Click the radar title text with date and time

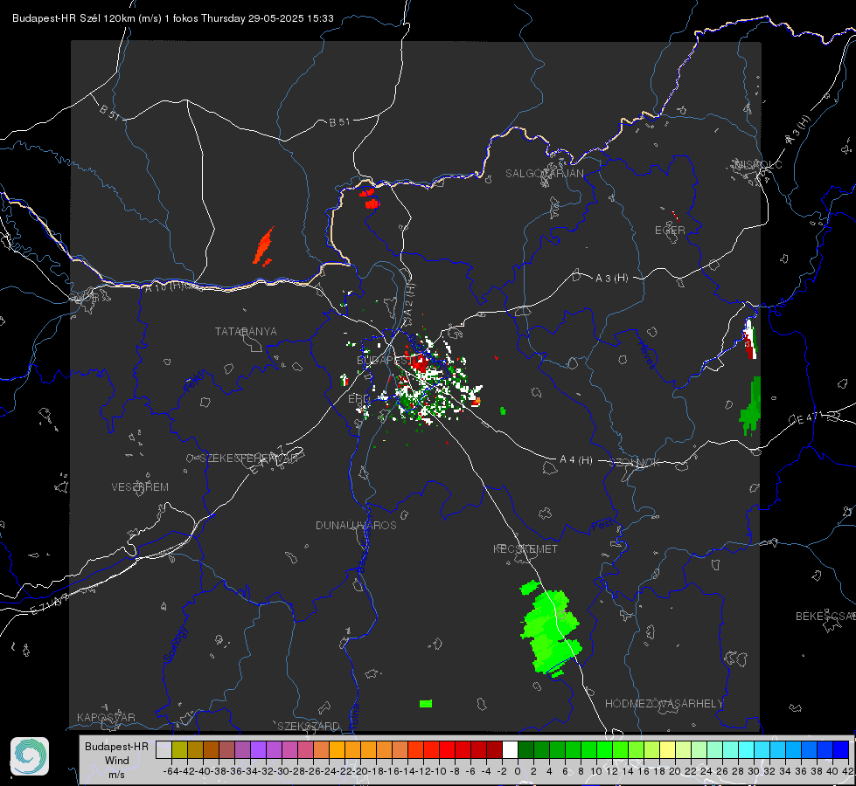[172, 18]
